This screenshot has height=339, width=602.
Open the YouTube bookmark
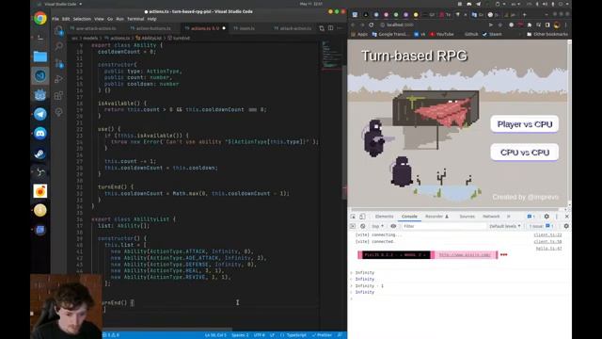(442, 34)
